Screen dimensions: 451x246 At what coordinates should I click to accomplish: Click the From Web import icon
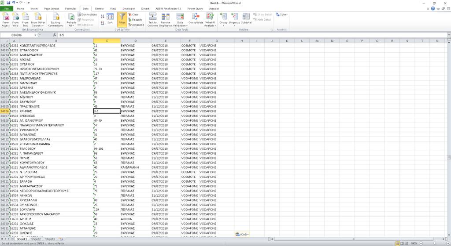pos(15,20)
